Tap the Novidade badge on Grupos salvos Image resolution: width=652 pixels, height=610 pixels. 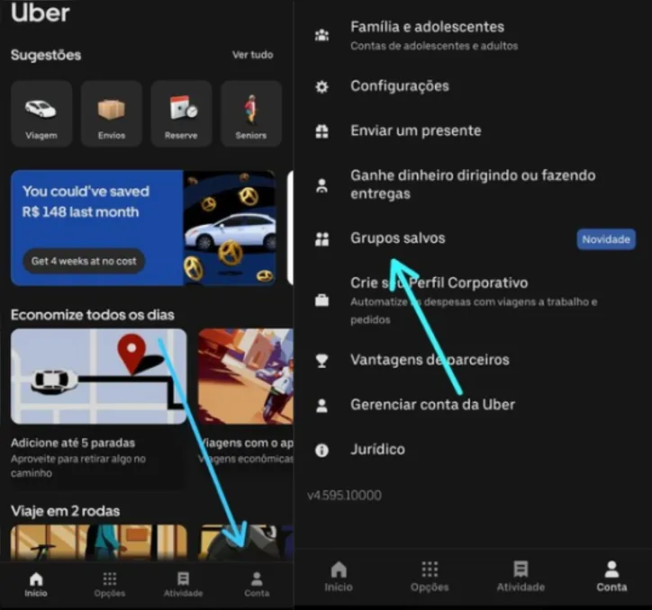605,239
